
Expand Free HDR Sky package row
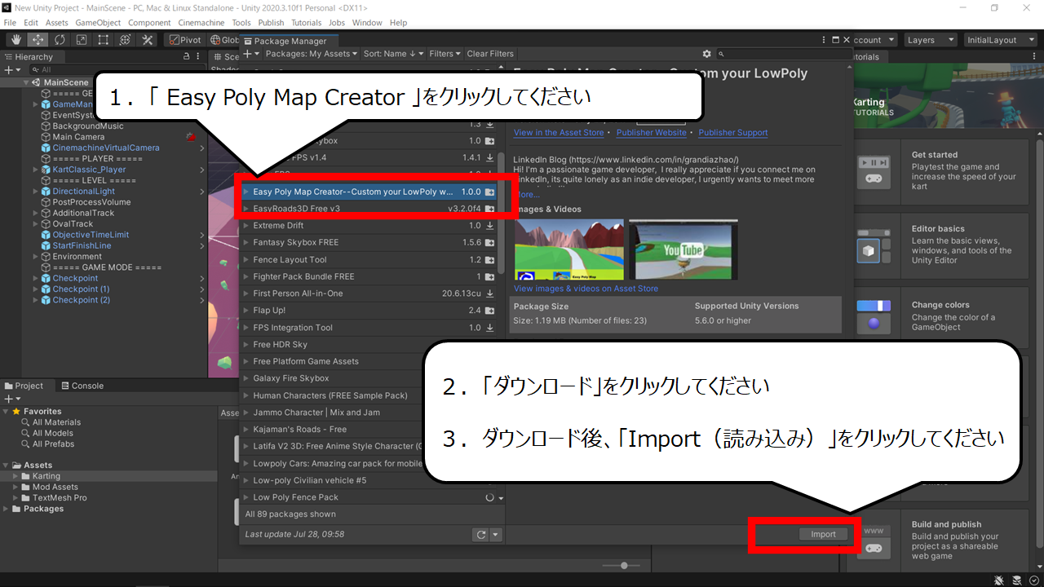pos(246,345)
